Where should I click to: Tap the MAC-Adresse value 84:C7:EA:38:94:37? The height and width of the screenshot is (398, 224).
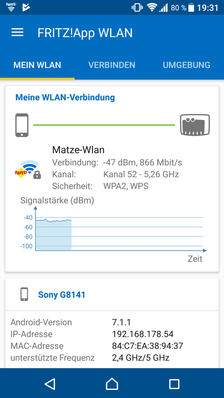tap(147, 346)
